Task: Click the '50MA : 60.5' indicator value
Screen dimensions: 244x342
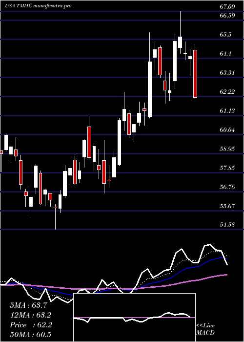Action: pyautogui.click(x=31, y=335)
